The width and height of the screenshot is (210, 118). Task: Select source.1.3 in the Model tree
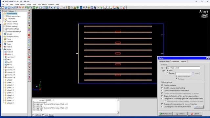pyautogui.click(x=11, y=75)
